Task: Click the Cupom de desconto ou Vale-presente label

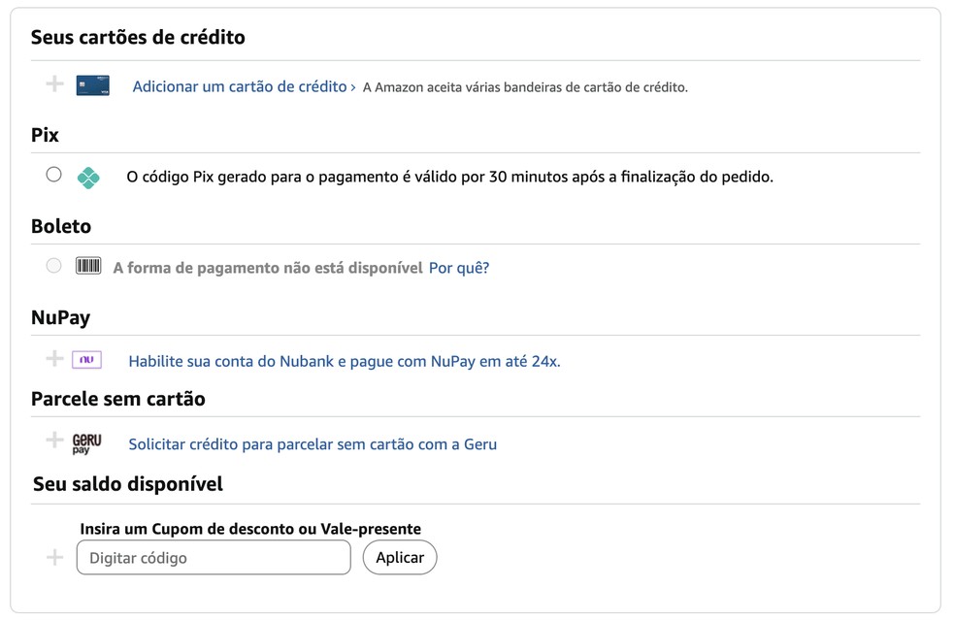Action: click(250, 528)
